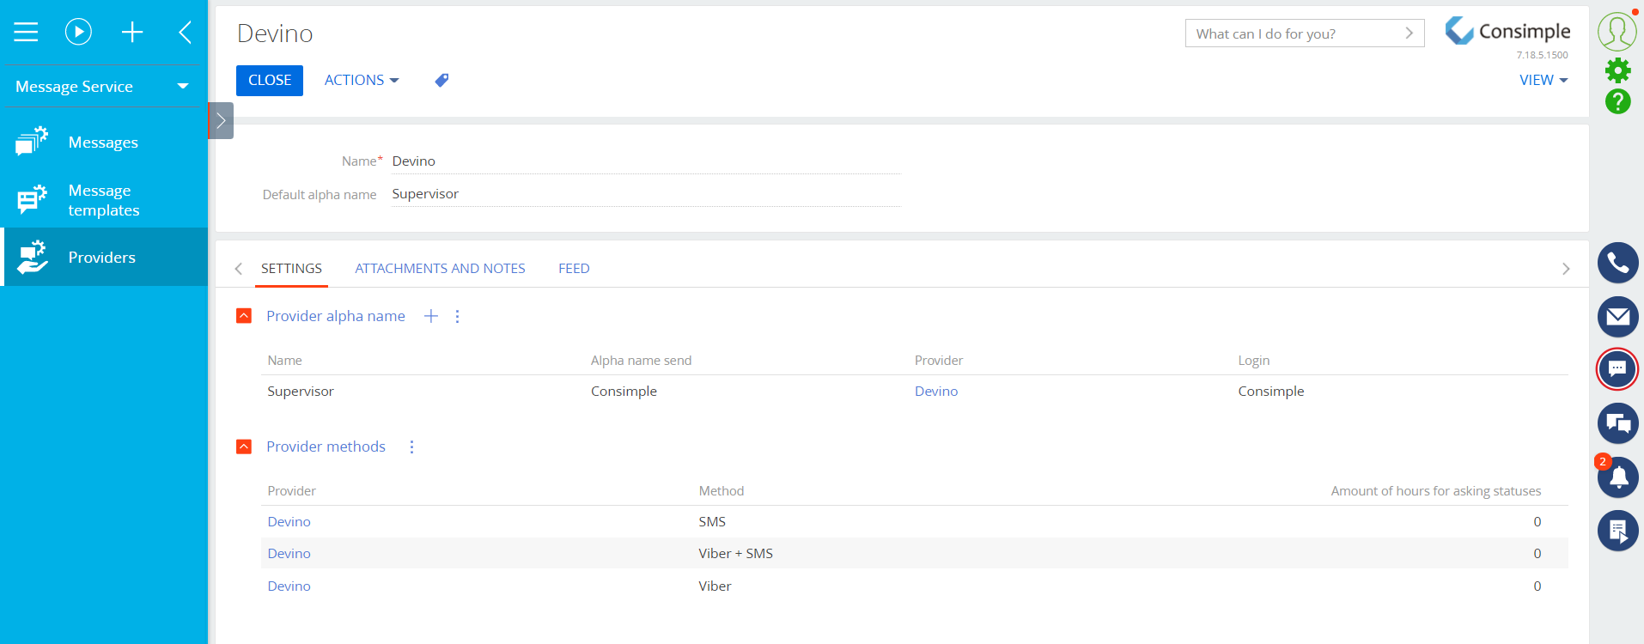Screen dimensions: 1644x644
Task: Open Provider methods options menu
Action: click(411, 447)
